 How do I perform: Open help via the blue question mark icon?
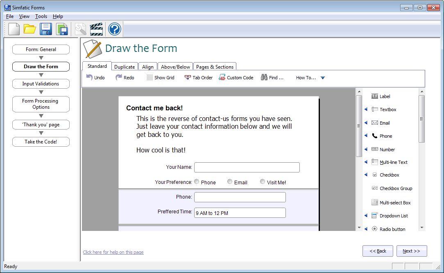click(115, 29)
